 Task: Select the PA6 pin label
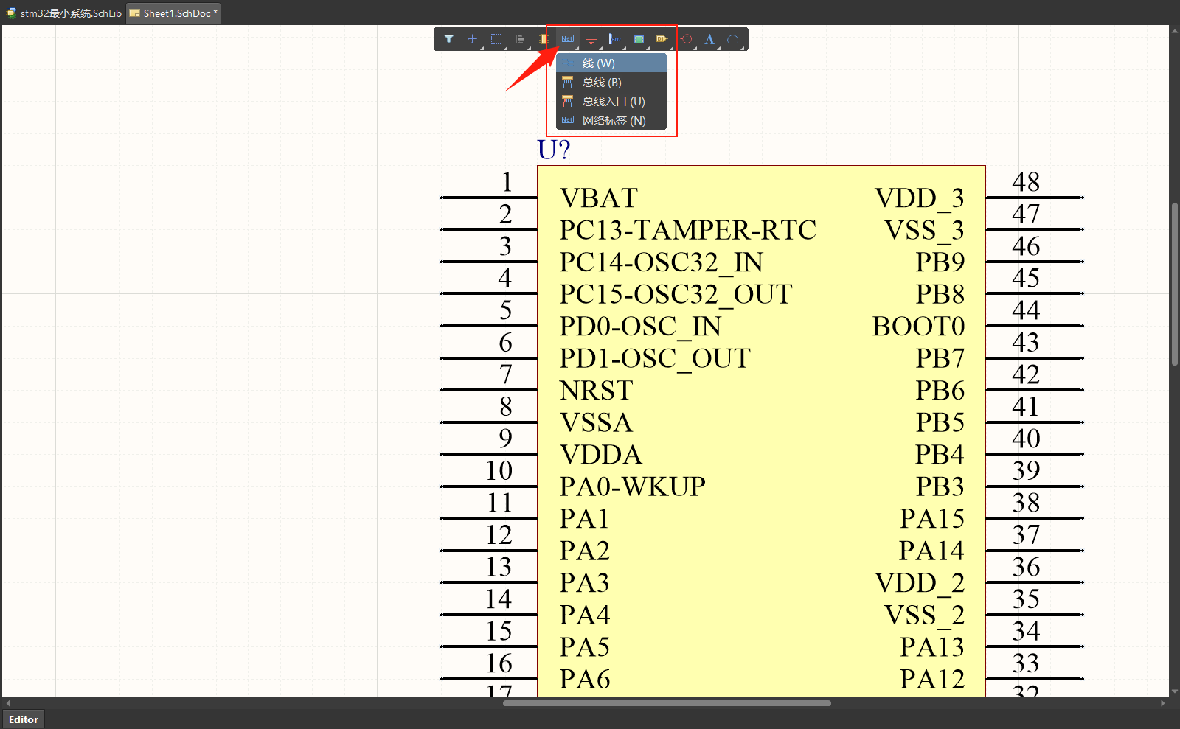point(584,679)
